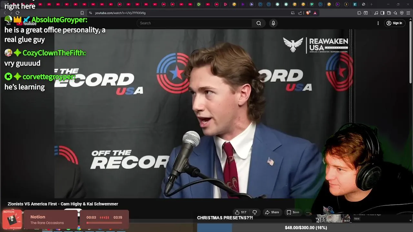Seek the Rare Occasions song progress bar
Image resolution: width=413 pixels, height=232 pixels.
pos(104,223)
